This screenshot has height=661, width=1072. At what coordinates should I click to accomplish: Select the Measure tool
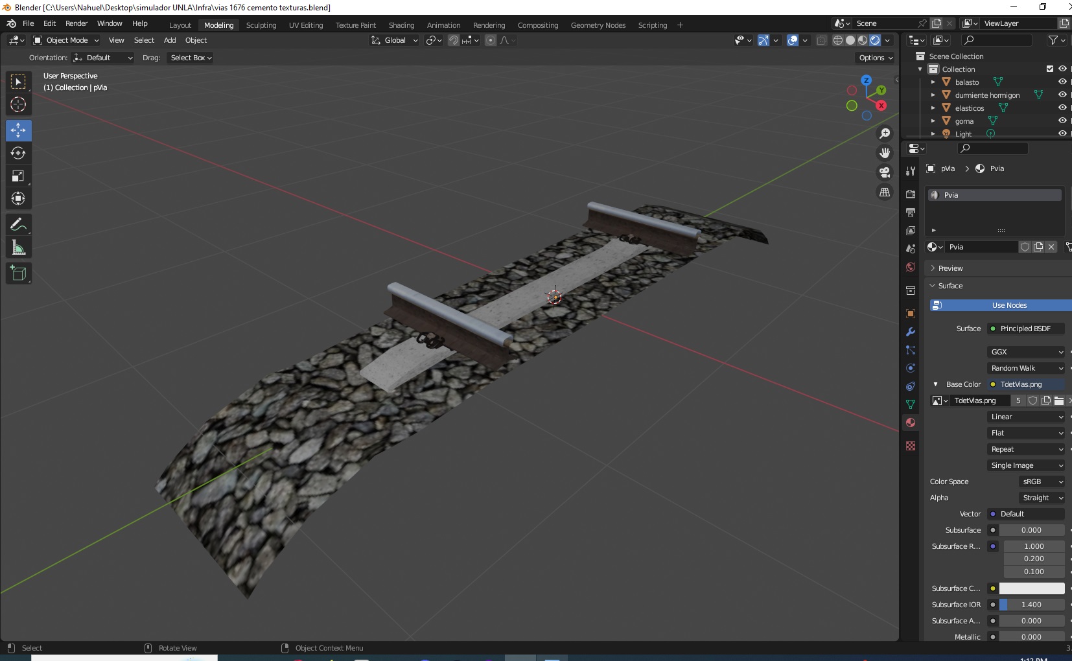click(18, 248)
